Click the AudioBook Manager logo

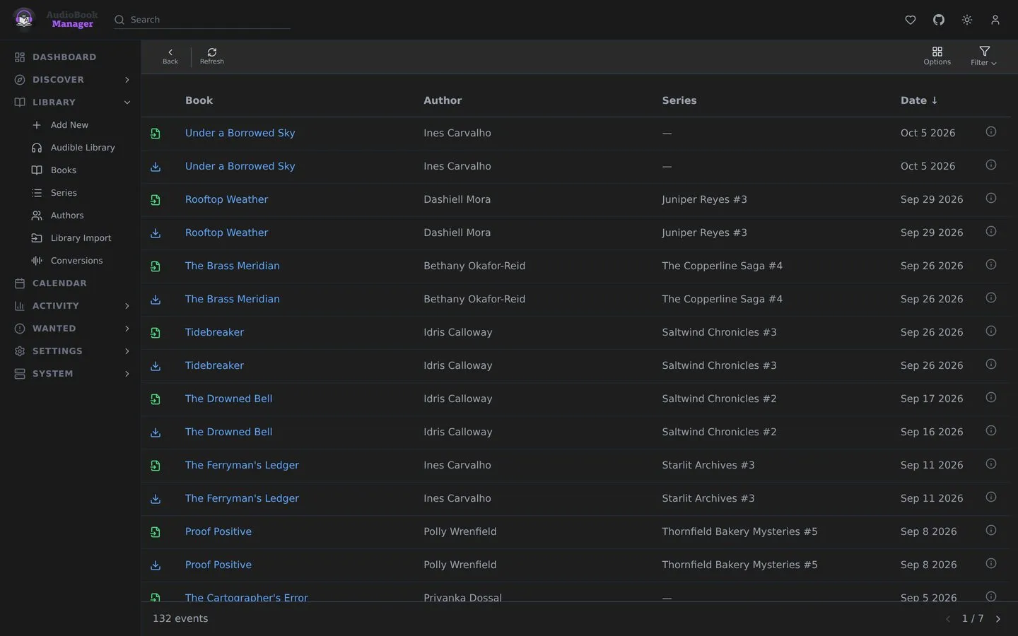click(x=56, y=19)
